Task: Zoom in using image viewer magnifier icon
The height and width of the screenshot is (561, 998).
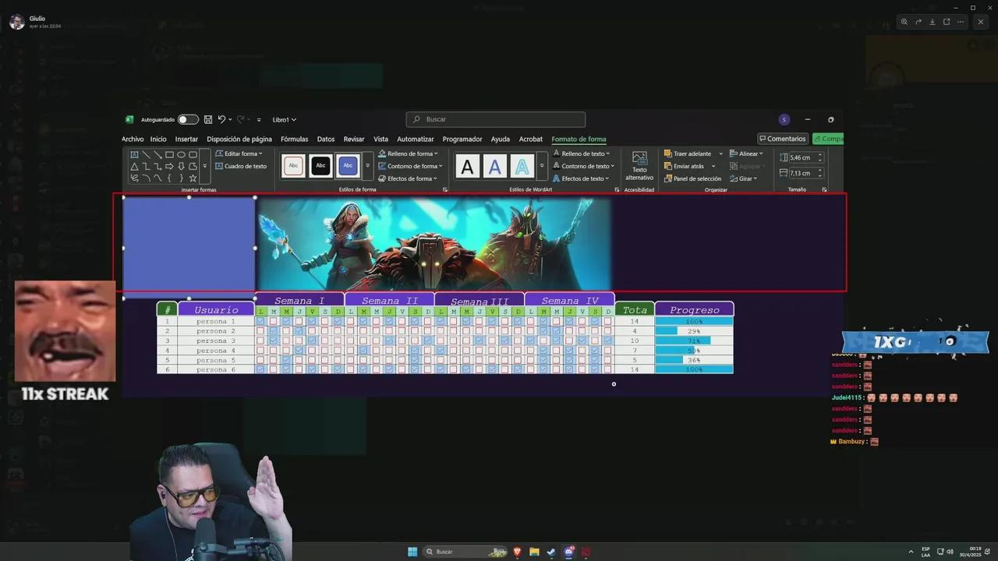Action: point(904,22)
